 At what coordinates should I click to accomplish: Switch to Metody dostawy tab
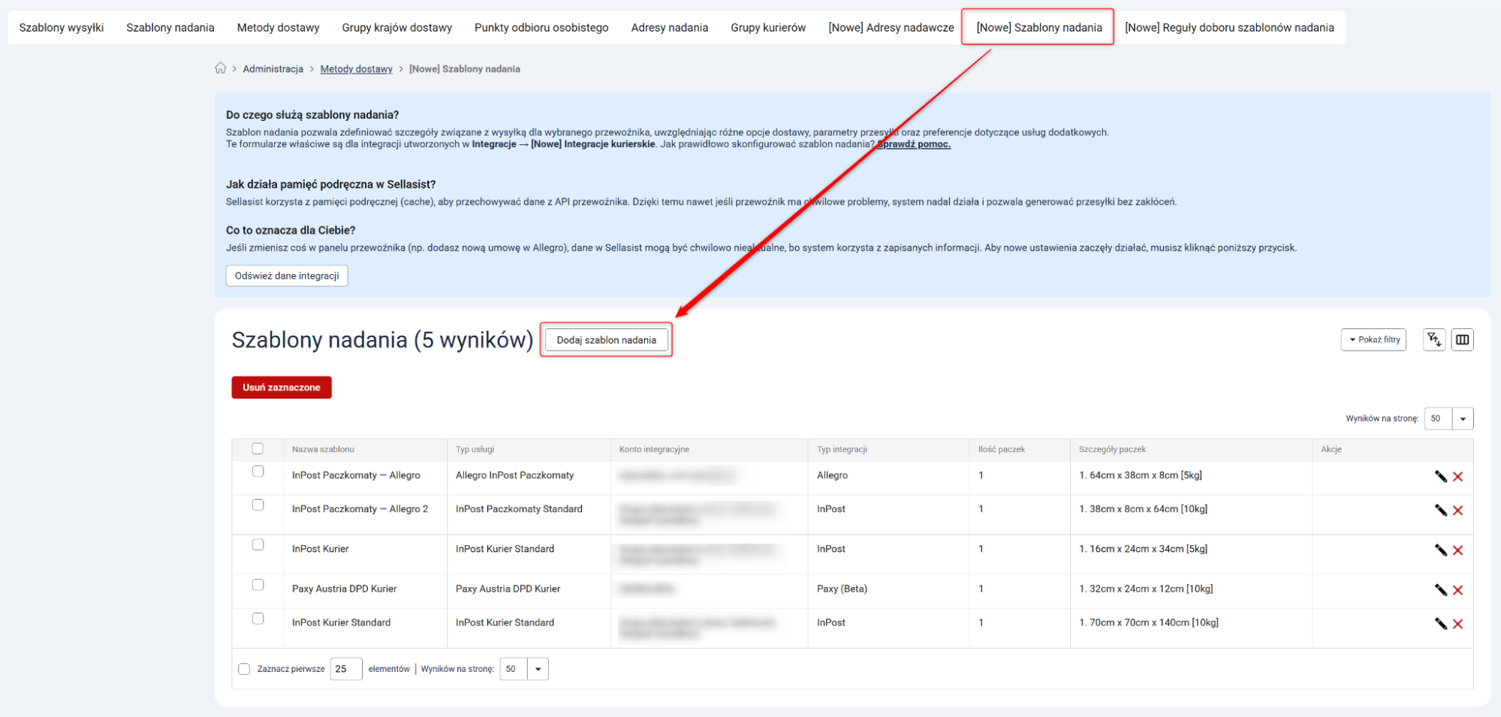click(278, 28)
